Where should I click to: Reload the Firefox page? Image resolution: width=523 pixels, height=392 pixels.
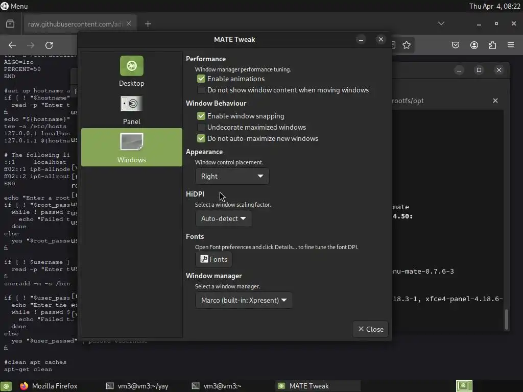click(49, 45)
